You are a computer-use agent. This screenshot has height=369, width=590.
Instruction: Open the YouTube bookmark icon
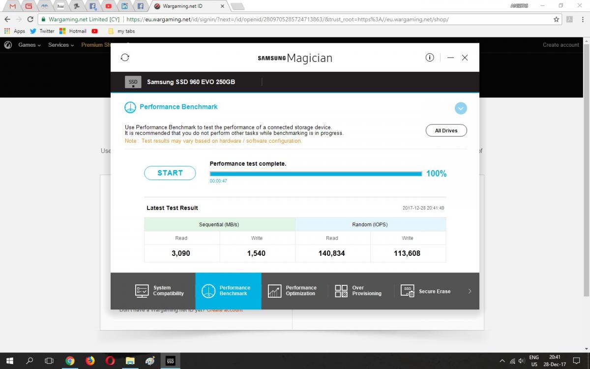94,31
